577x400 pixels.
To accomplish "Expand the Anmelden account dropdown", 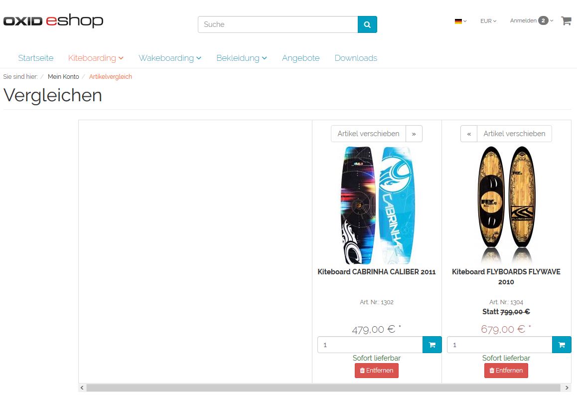I will coord(531,20).
